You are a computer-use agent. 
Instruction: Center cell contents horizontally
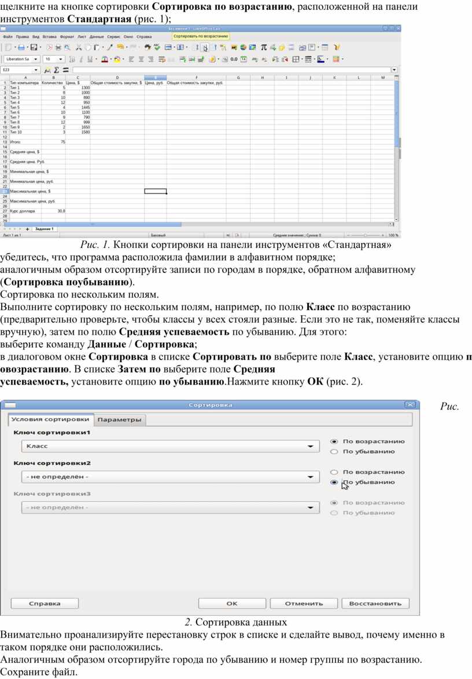click(141, 59)
